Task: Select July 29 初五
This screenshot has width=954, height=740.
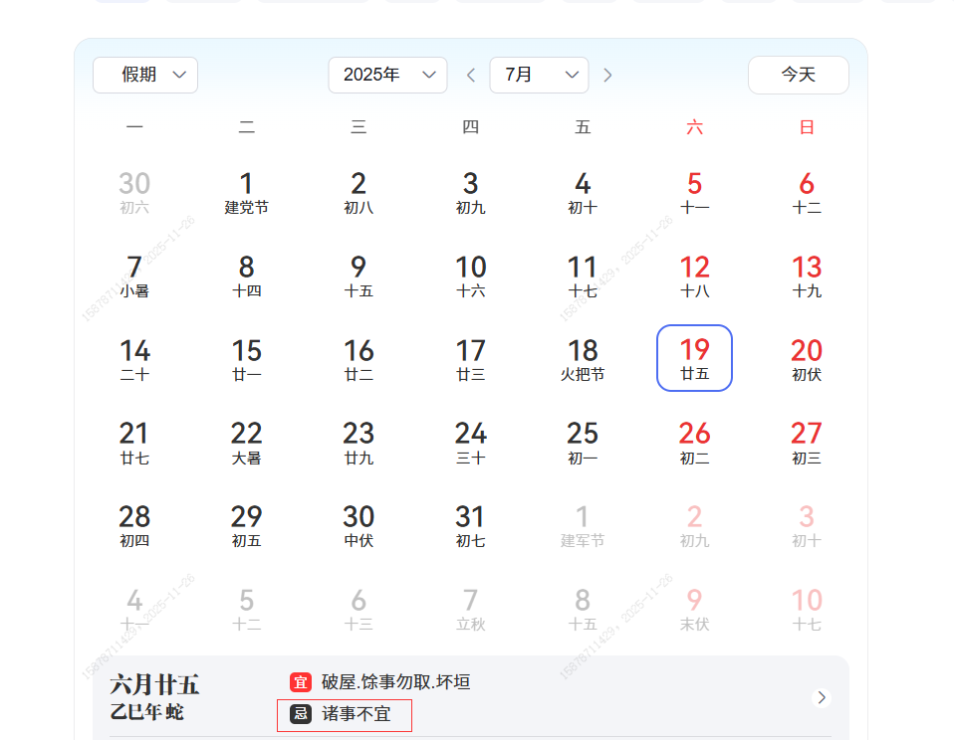Action: coord(246,525)
